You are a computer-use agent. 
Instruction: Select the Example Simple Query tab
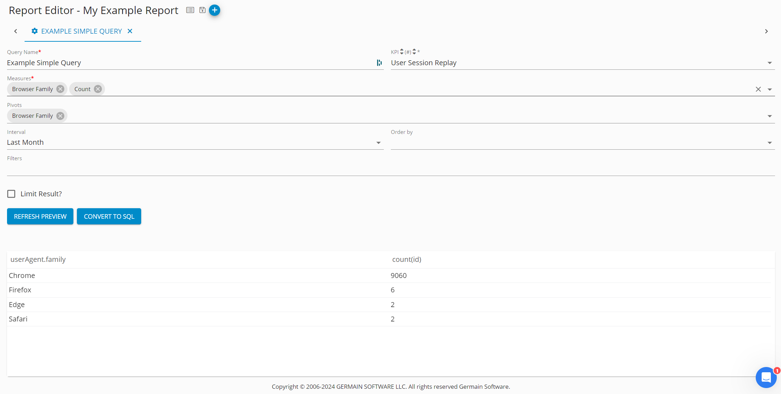point(81,31)
